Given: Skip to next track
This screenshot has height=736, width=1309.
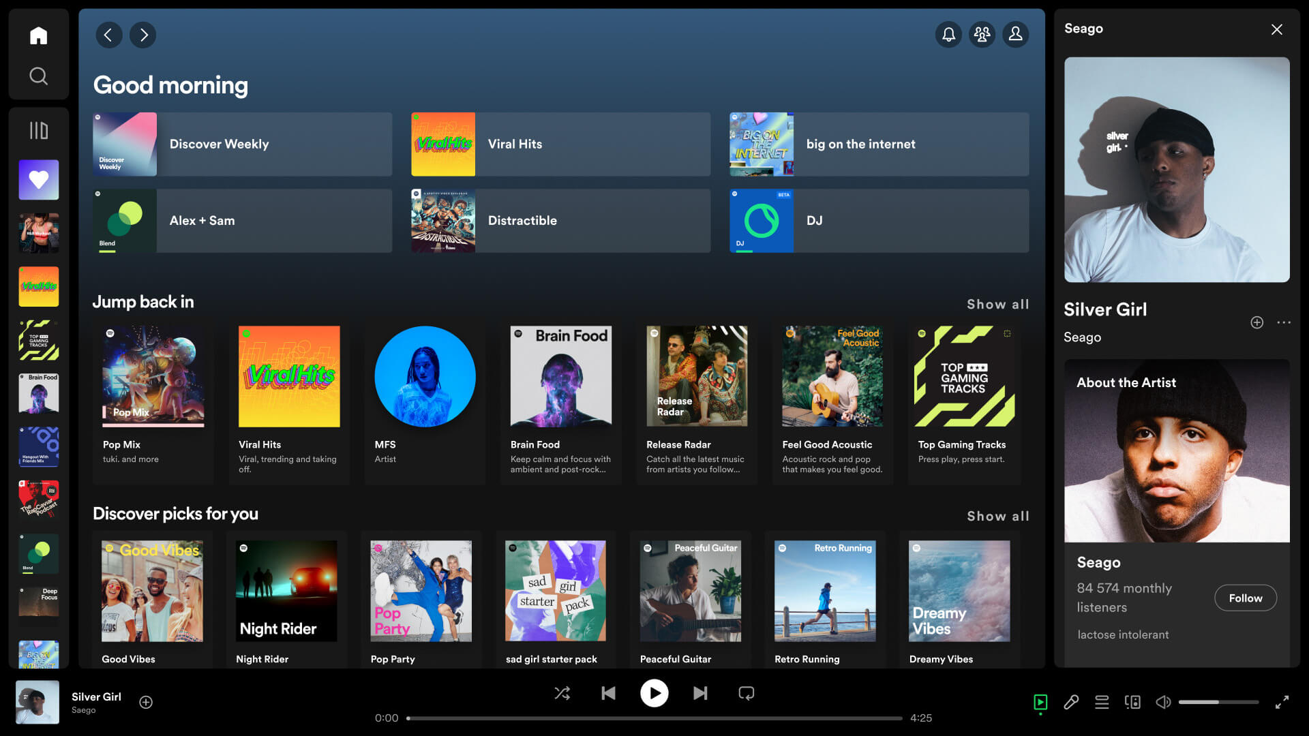Looking at the screenshot, I should coord(700,693).
